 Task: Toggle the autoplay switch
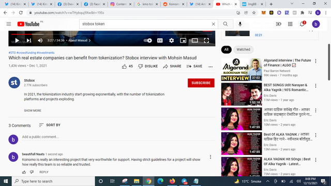[148, 40]
